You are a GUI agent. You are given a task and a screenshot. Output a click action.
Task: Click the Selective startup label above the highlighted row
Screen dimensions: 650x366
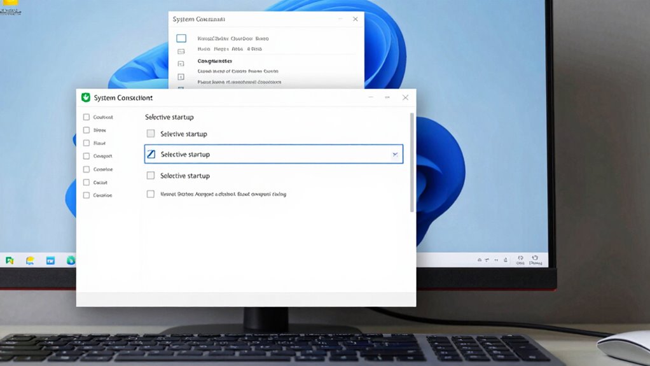[x=184, y=134]
